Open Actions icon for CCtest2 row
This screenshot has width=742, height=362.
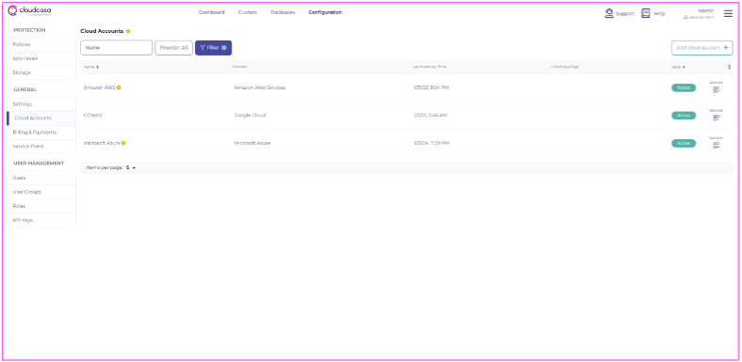pos(716,118)
